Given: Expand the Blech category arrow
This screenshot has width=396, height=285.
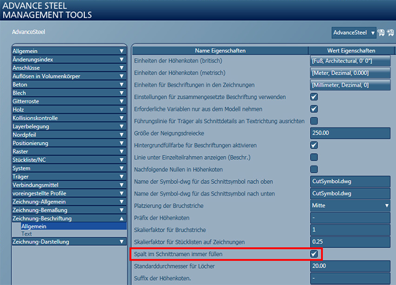Looking at the screenshot, I should pyautogui.click(x=121, y=93).
